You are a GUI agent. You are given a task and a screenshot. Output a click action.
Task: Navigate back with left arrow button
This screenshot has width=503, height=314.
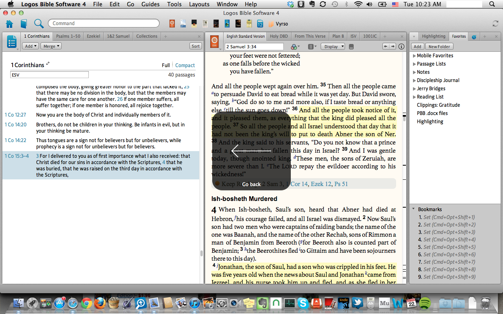pyautogui.click(x=386, y=46)
